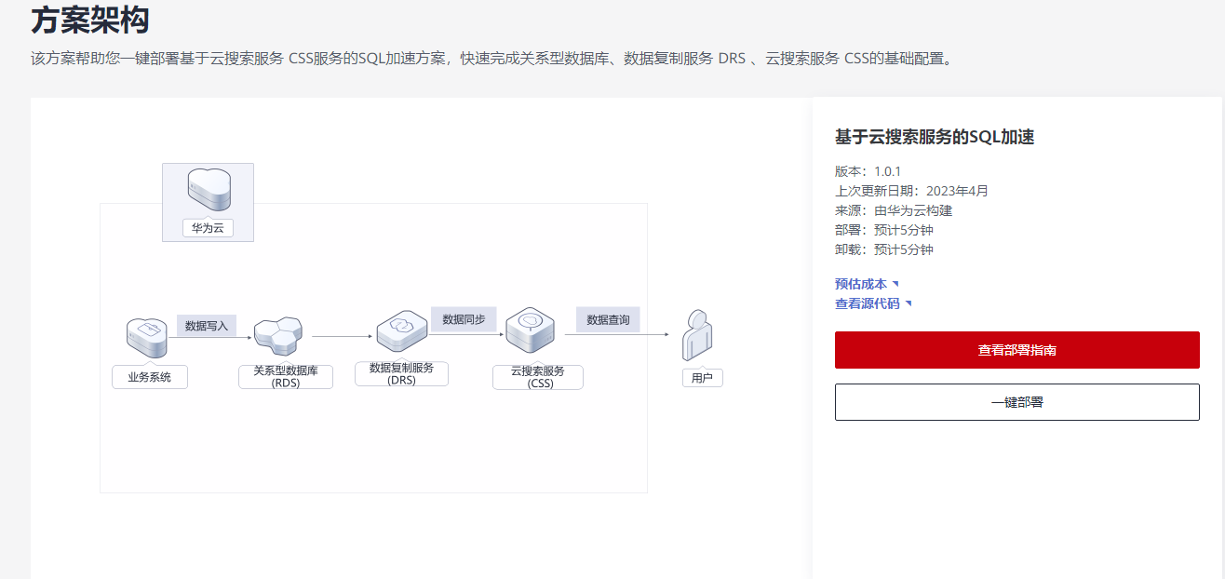Click the 方案架构 heading

click(90, 19)
